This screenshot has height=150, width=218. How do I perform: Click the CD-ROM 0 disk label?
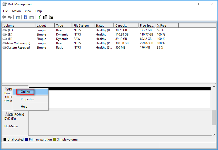click(15, 115)
